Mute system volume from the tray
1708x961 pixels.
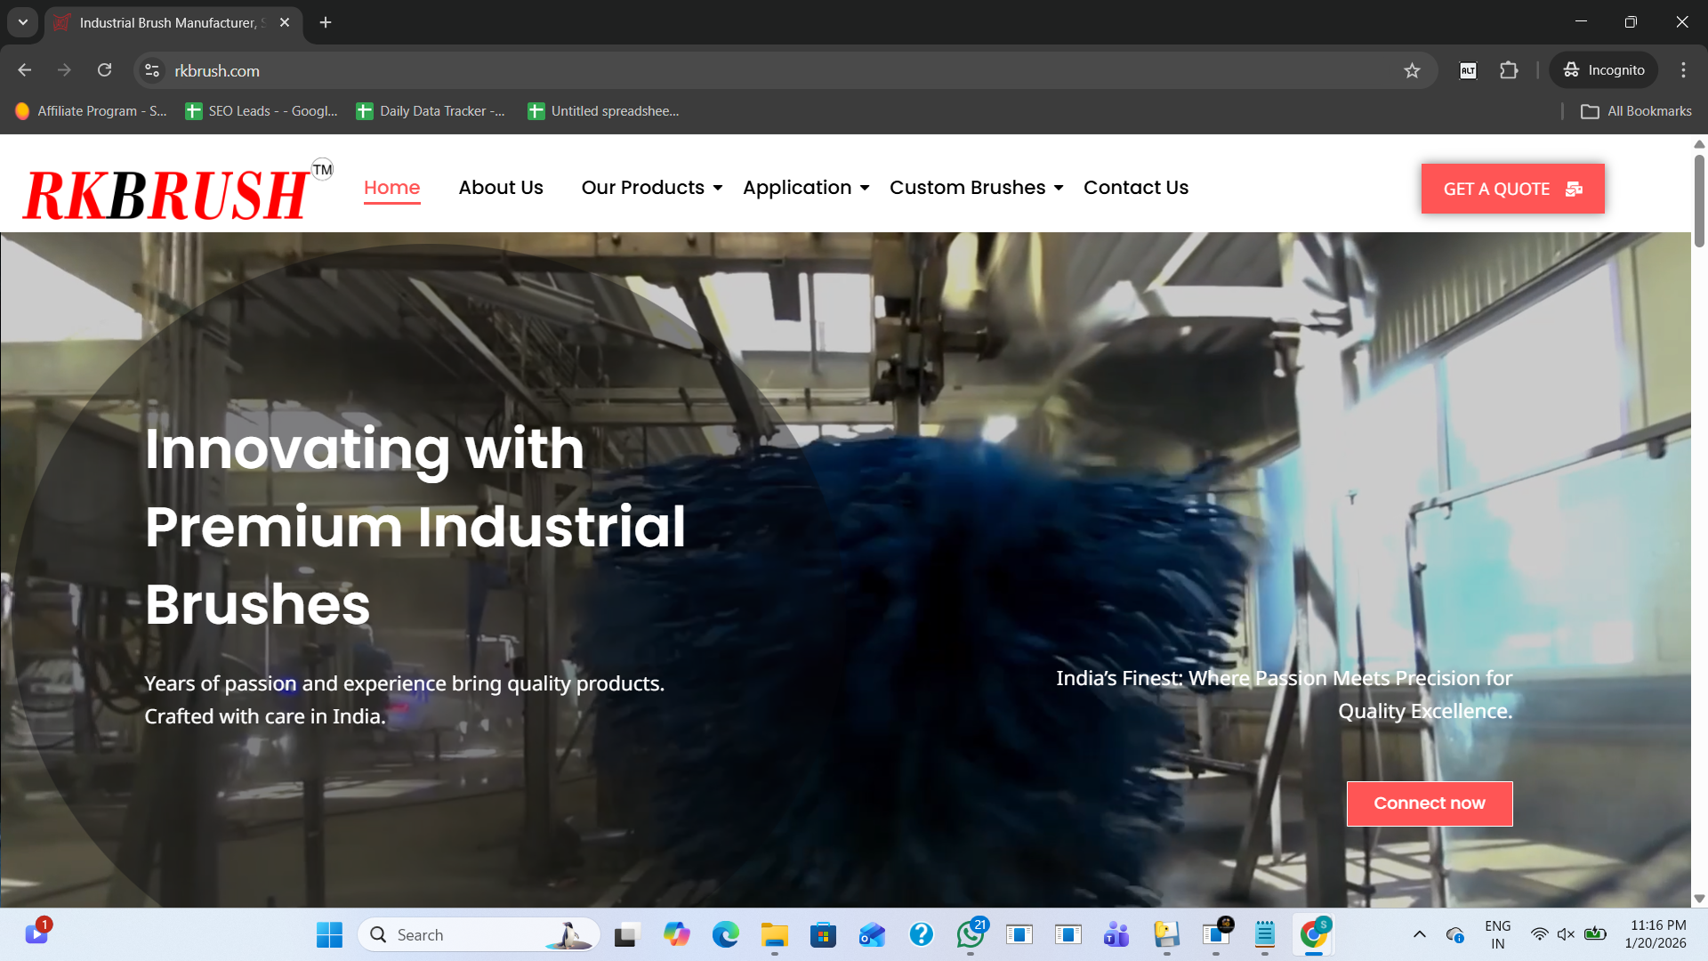(1566, 934)
